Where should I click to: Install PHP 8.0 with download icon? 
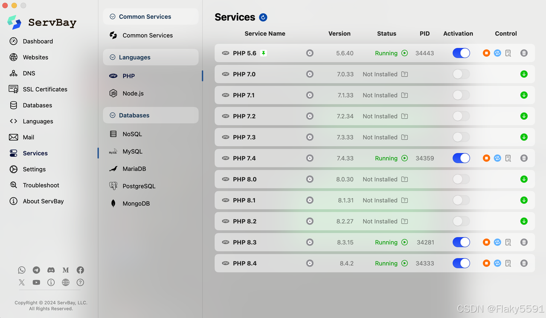coord(524,179)
